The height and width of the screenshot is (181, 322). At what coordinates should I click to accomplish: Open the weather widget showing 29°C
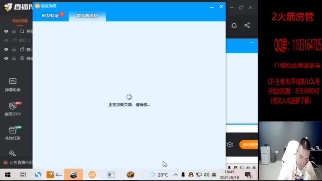tap(158, 175)
